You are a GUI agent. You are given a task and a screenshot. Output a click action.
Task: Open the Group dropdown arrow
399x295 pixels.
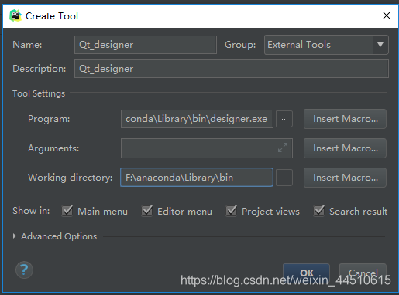tap(380, 45)
